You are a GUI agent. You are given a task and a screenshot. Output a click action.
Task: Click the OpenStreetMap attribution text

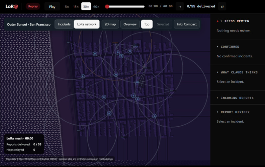59,159
